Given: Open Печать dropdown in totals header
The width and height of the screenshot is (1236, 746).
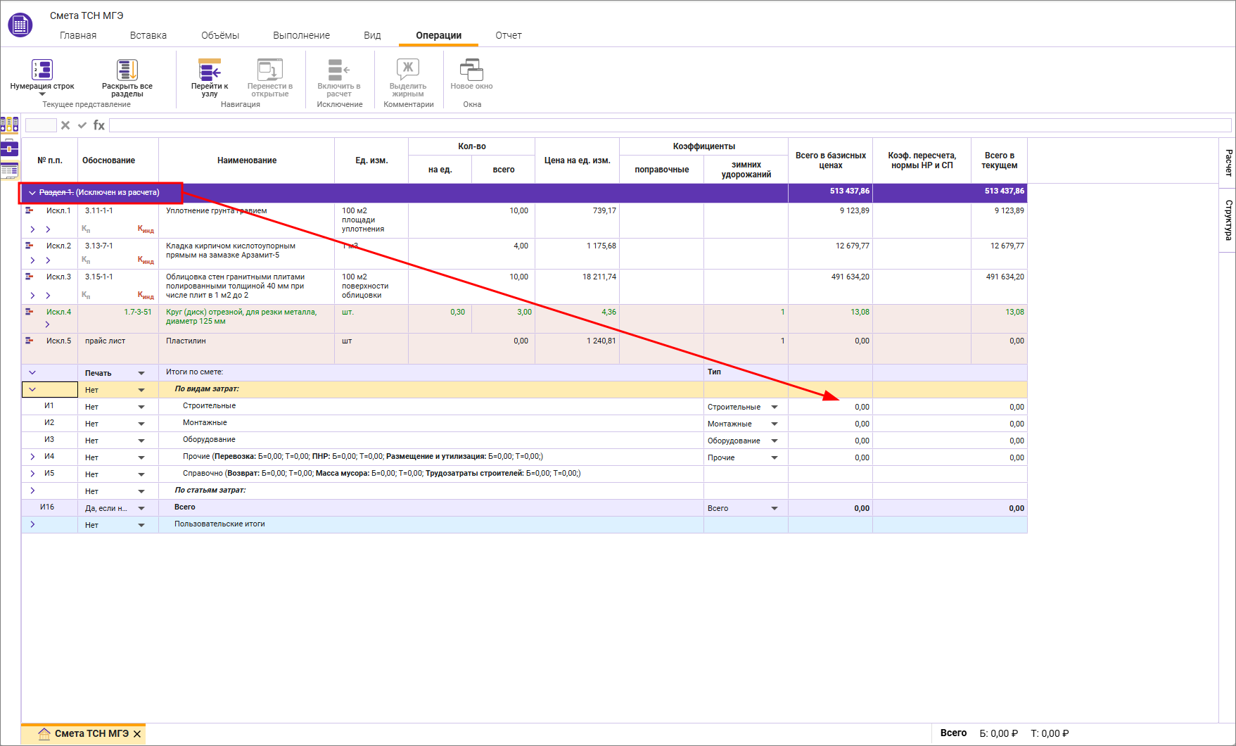Looking at the screenshot, I should coord(141,373).
